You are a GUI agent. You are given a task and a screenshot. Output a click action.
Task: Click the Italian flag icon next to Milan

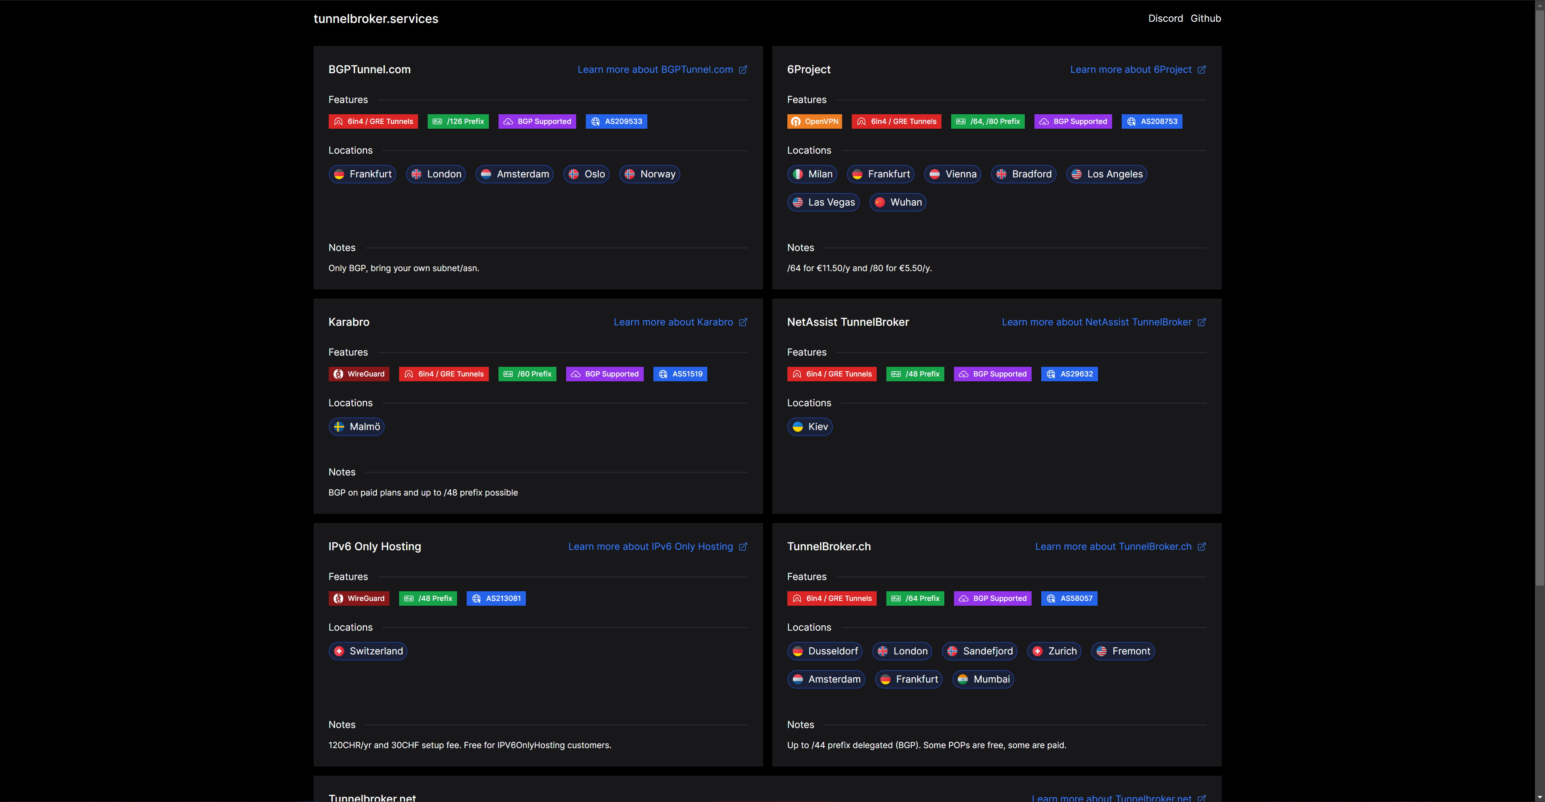point(798,175)
